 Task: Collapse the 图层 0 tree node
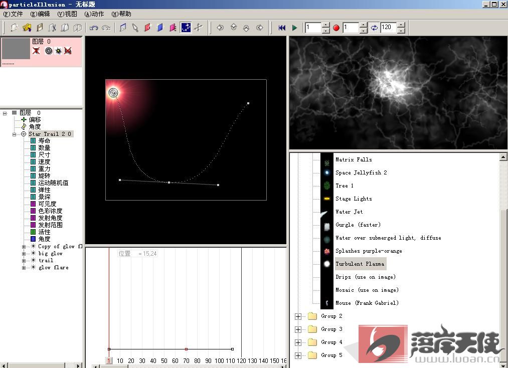click(5, 113)
